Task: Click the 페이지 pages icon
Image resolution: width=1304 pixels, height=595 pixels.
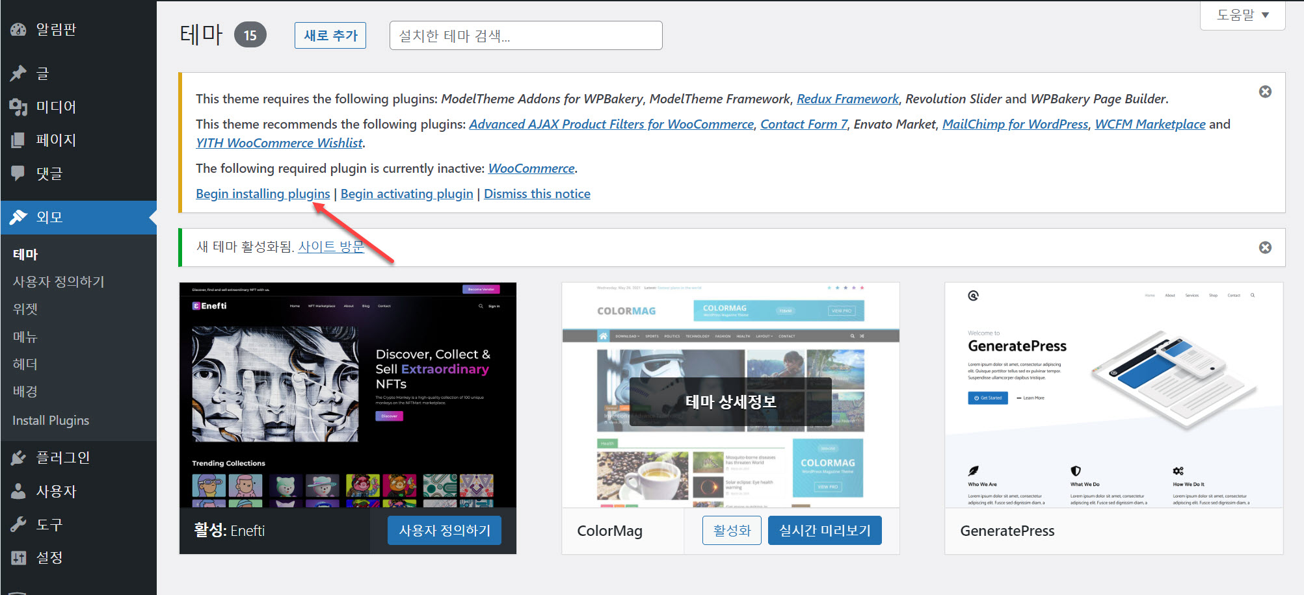Action: 18,140
